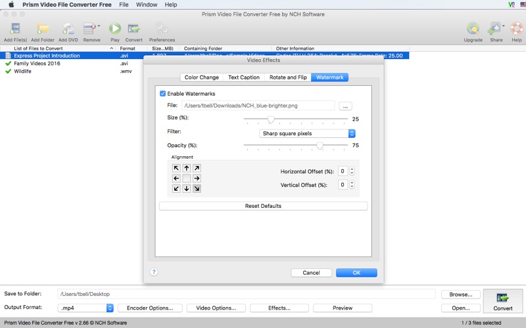526x328 pixels.
Task: Click the Opacity slider handle
Action: pos(320,146)
